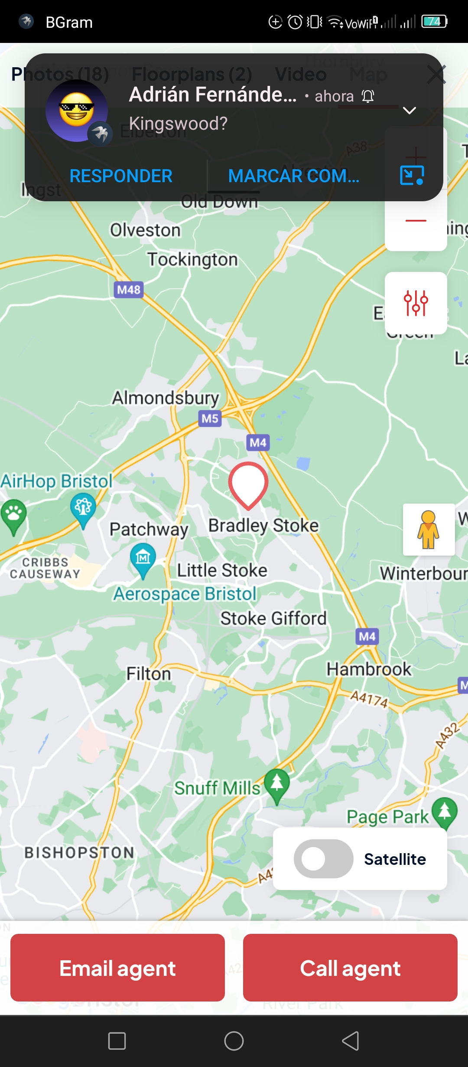Call the agent
Viewport: 468px width, 1067px height.
(350, 968)
